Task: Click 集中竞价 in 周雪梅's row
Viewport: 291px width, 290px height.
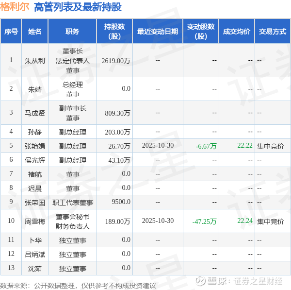Action: (x=271, y=222)
